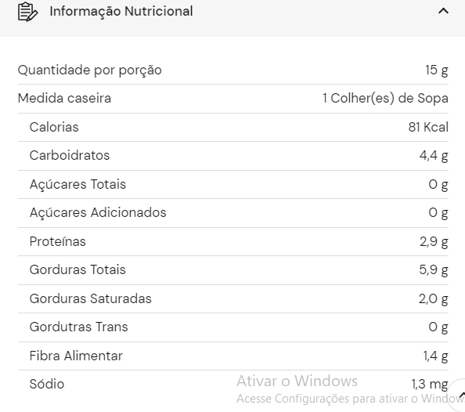Screen dimensions: 465x412
Task: Click the Açúcares Totais label
Action: (x=77, y=184)
